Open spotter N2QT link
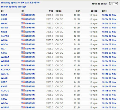The image size is (120, 110). click(4, 32)
